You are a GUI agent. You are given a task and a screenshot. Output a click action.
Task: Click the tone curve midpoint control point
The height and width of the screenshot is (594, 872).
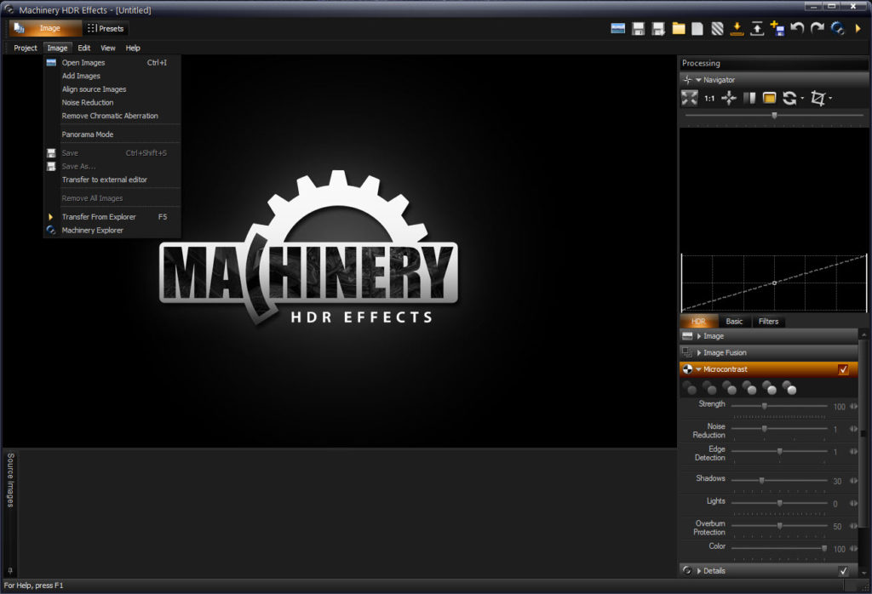[x=774, y=283]
